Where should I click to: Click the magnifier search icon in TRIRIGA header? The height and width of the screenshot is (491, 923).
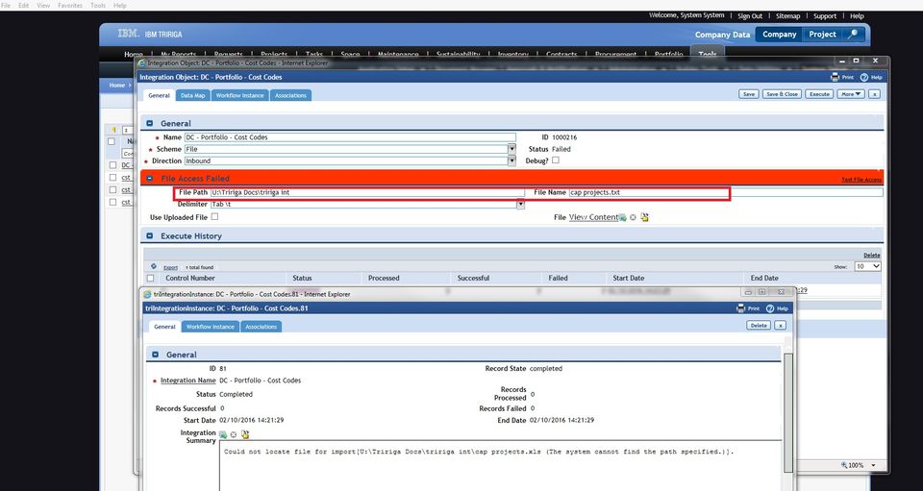click(x=852, y=34)
